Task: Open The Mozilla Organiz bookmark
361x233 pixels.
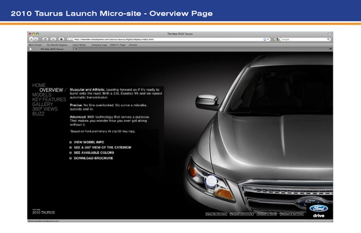Action: click(57, 45)
